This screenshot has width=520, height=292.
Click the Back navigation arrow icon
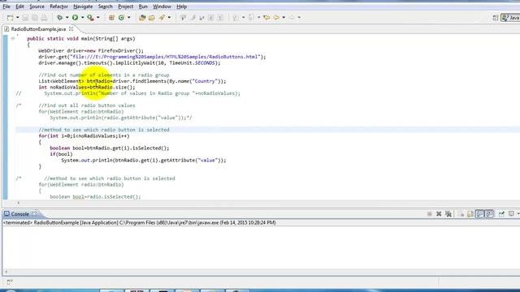(x=276, y=18)
